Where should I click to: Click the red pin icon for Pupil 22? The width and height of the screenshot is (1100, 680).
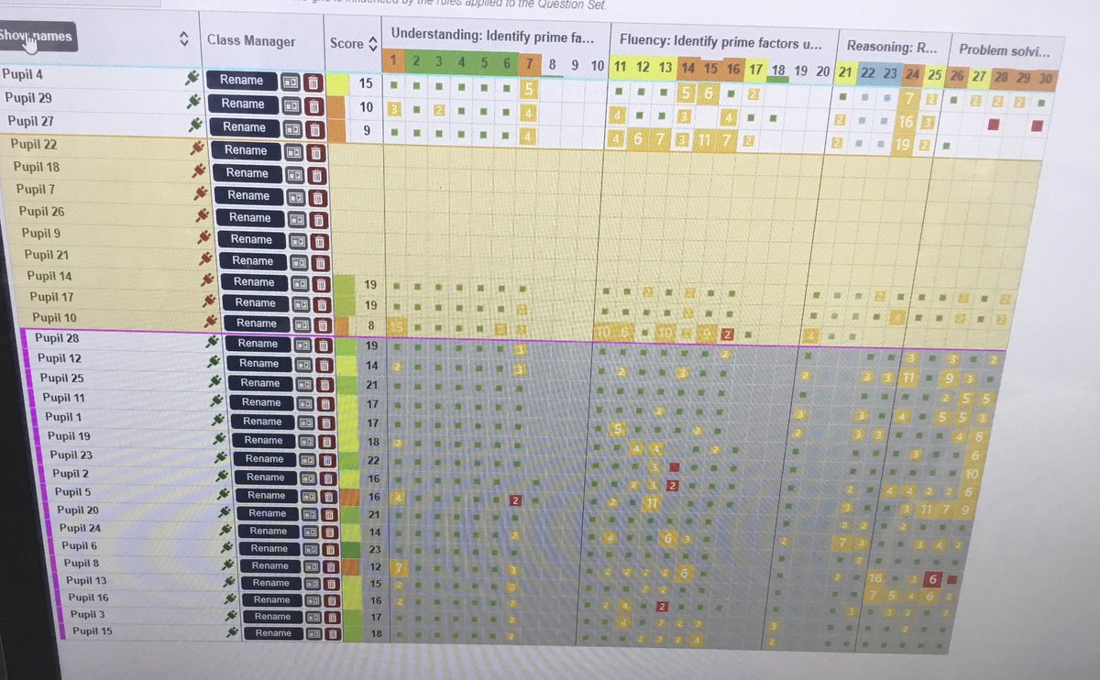pyautogui.click(x=197, y=148)
